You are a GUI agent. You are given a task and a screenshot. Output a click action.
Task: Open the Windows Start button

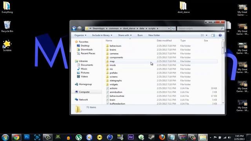tap(5, 137)
